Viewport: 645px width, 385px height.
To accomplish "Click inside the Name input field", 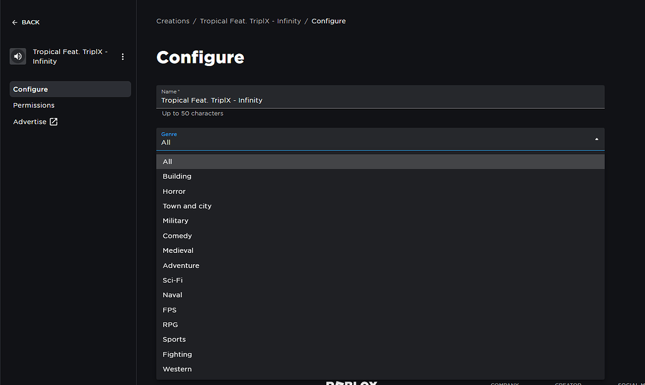I will coord(378,99).
